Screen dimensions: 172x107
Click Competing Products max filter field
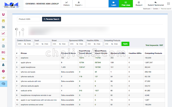click(x=116, y=44)
